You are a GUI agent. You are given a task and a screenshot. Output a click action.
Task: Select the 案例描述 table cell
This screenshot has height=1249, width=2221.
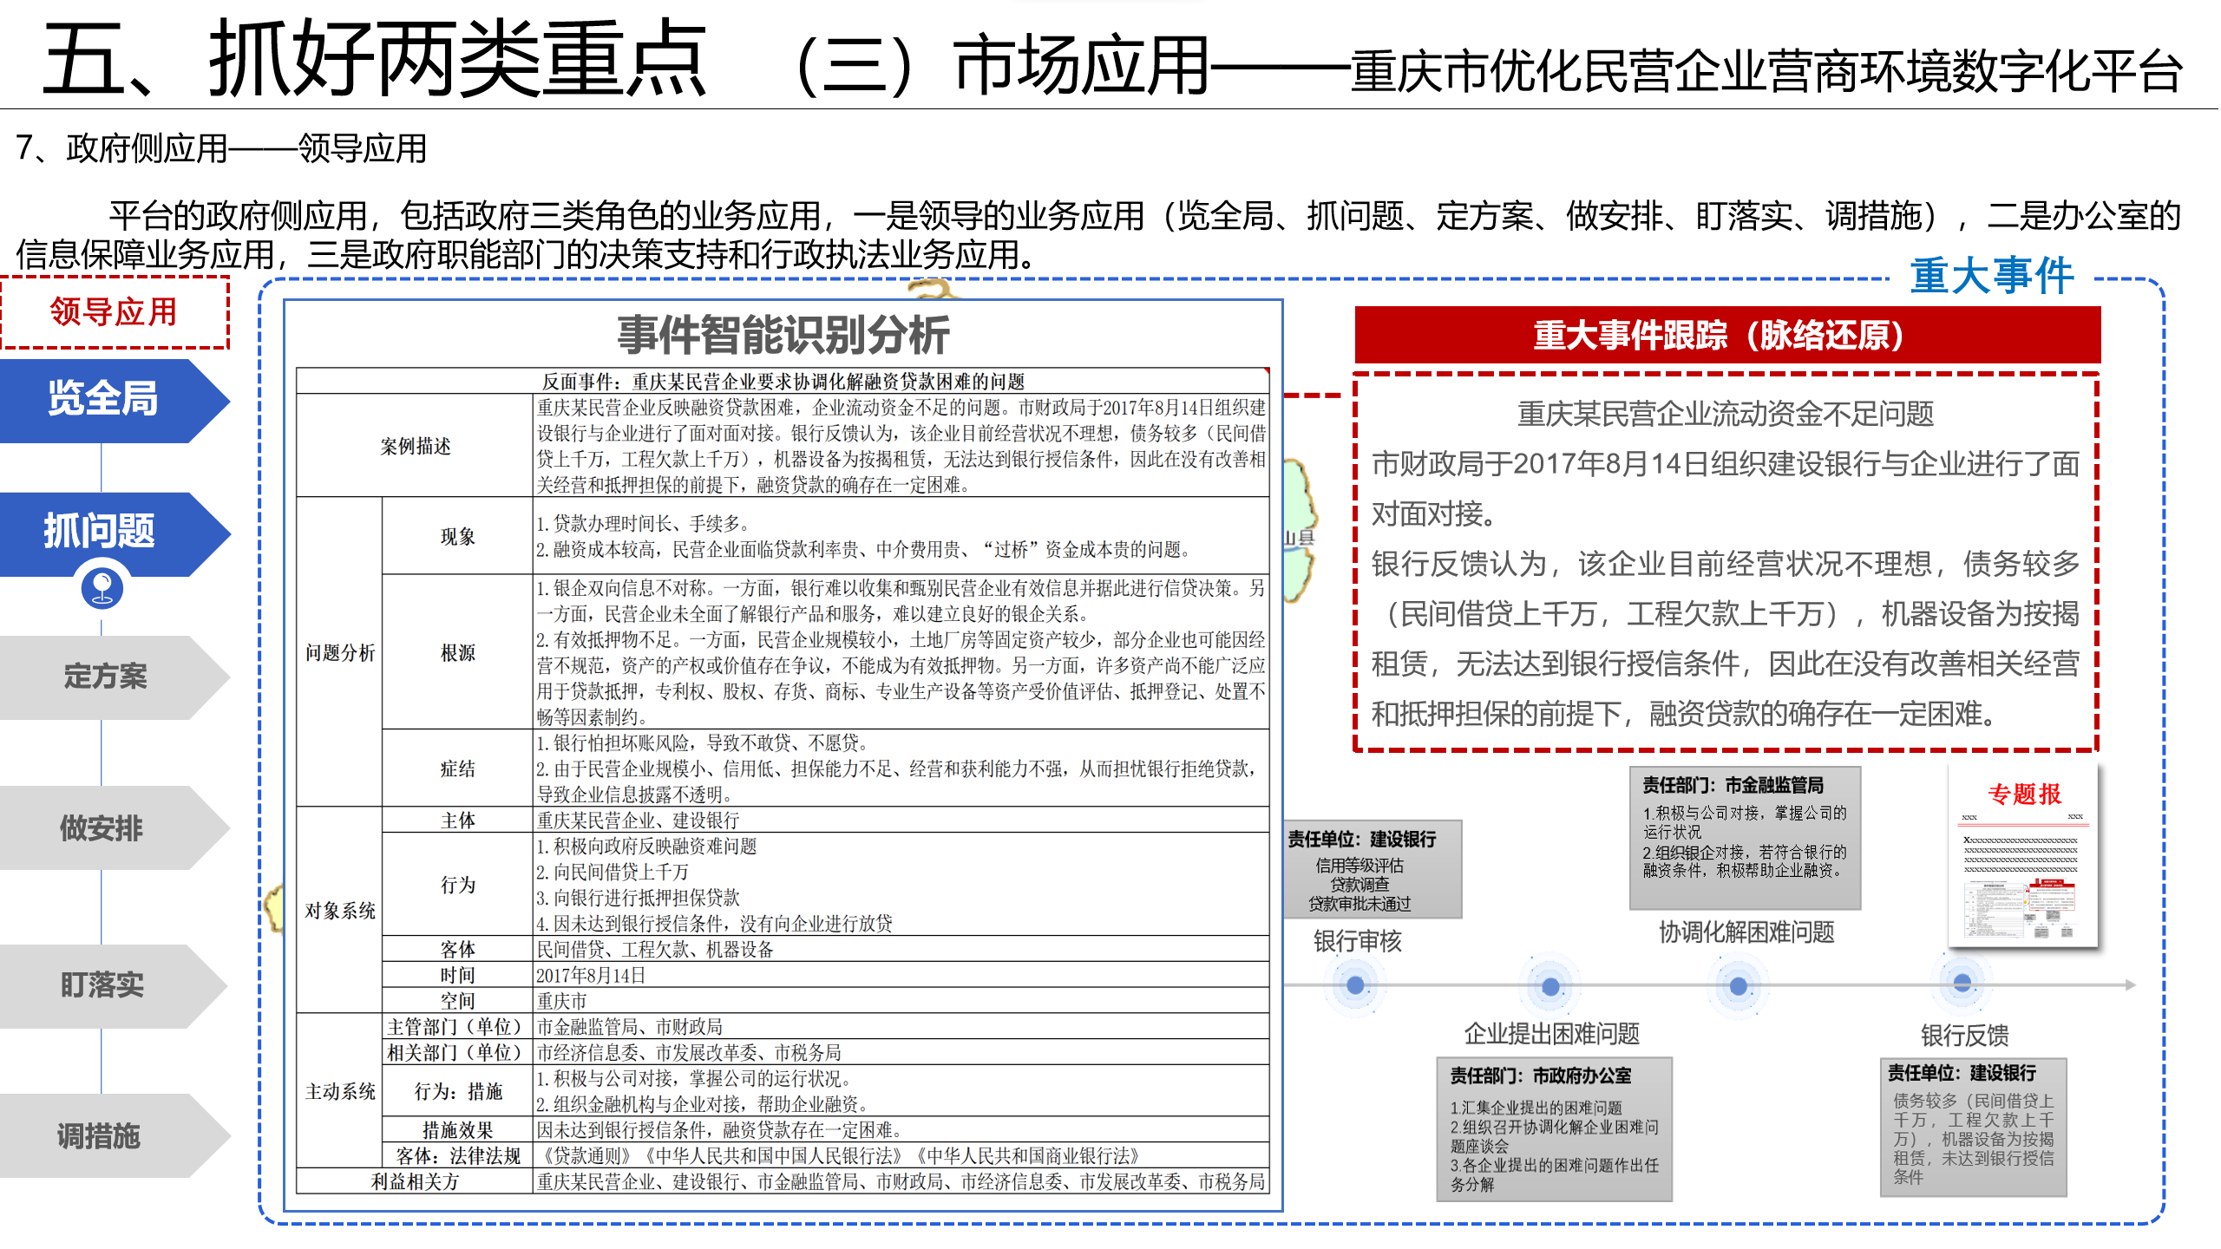(415, 446)
